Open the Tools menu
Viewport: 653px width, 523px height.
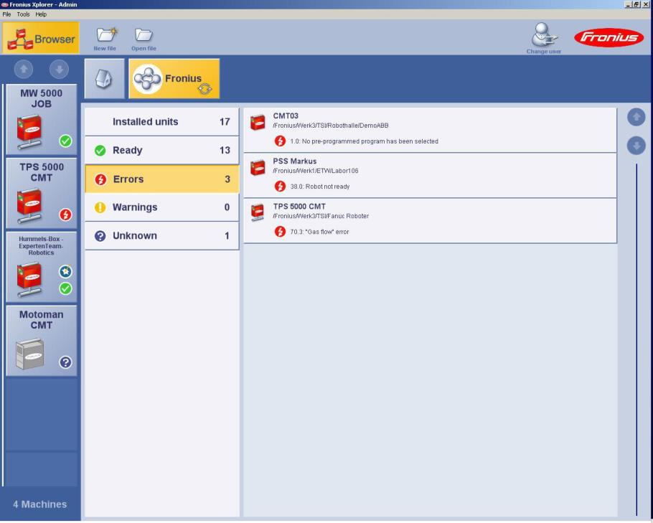coord(23,14)
